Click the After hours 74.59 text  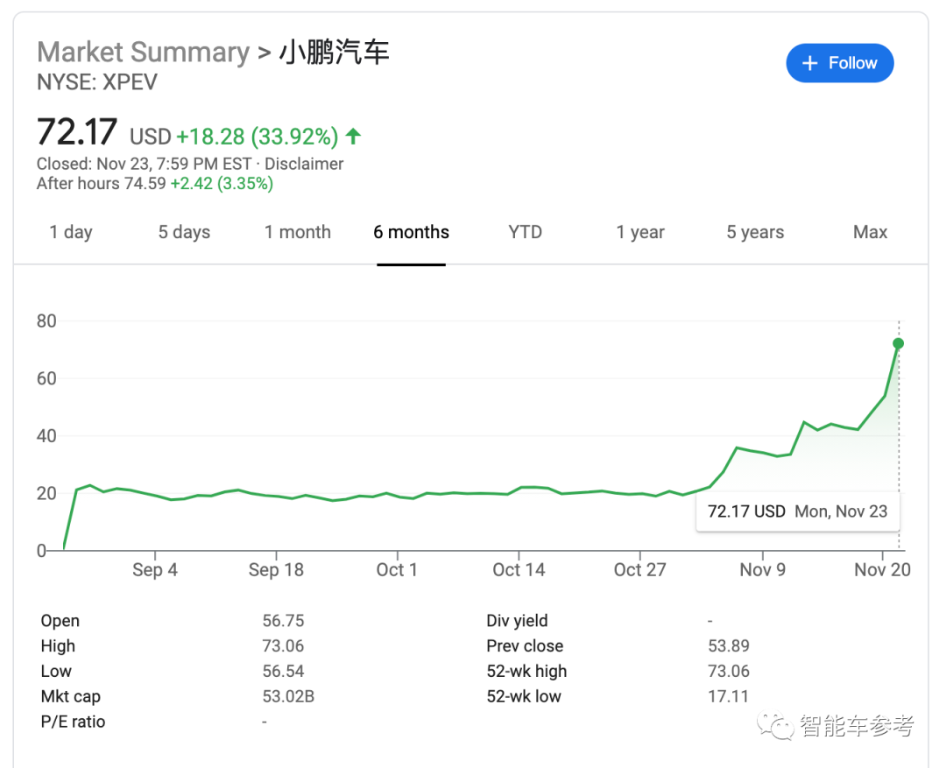(101, 183)
